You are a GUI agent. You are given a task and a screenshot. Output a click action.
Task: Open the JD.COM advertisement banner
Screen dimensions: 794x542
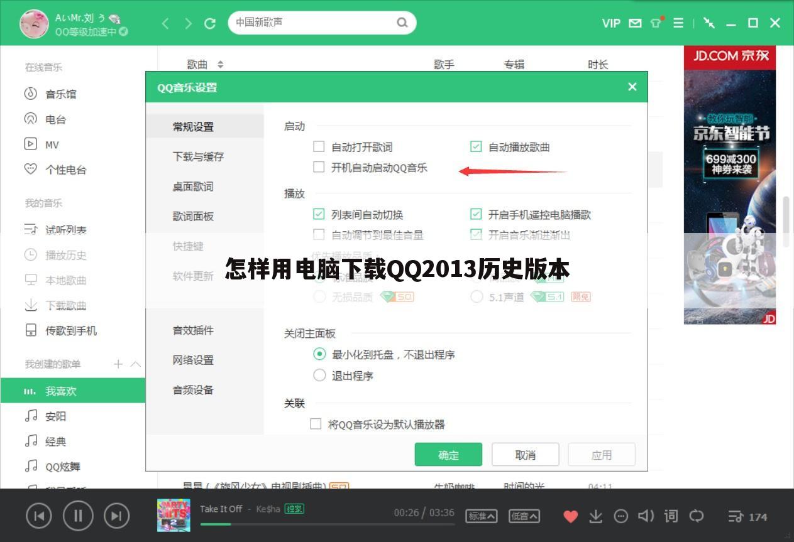tap(730, 185)
